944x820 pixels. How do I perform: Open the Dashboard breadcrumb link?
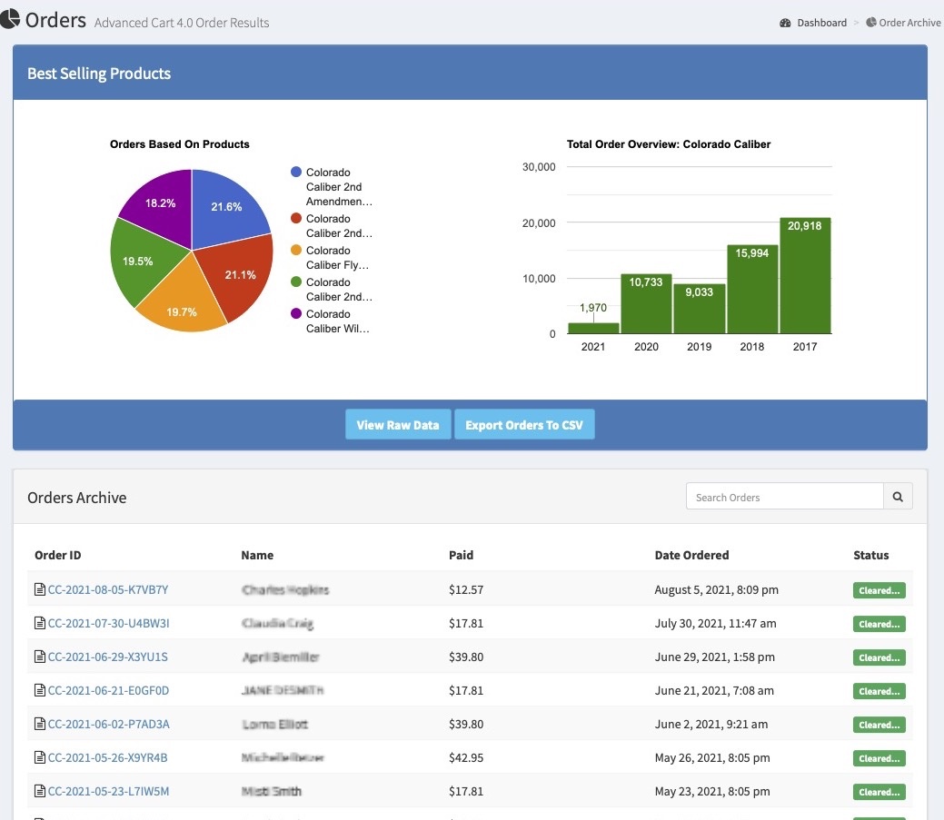pos(821,23)
